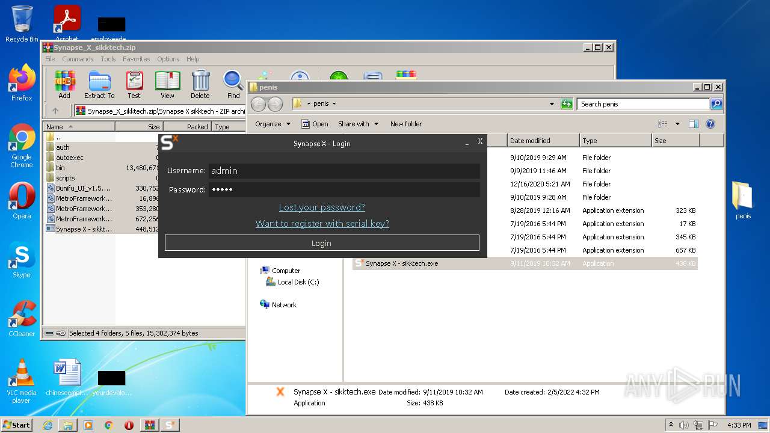Click the Delete icon in WinRAR
Image resolution: width=770 pixels, height=433 pixels.
(x=200, y=84)
